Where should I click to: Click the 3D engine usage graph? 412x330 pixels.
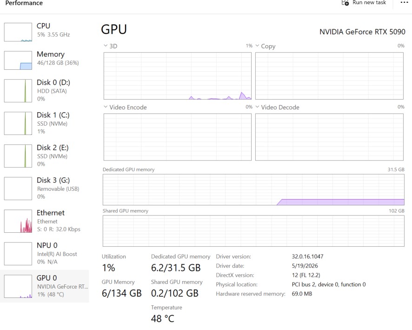(x=177, y=76)
